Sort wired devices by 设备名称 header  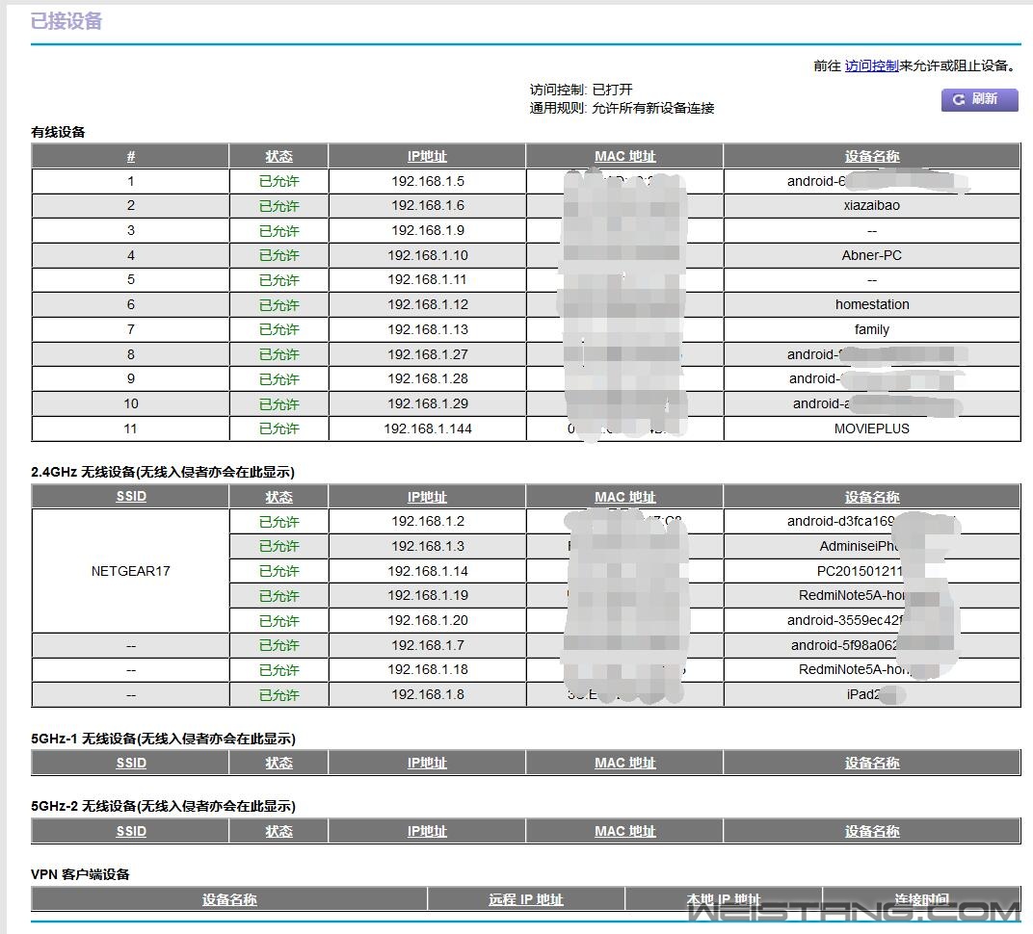click(x=871, y=157)
